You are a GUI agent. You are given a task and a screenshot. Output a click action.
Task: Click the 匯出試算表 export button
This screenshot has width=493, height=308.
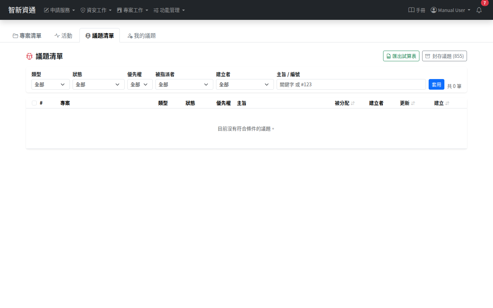[401, 56]
